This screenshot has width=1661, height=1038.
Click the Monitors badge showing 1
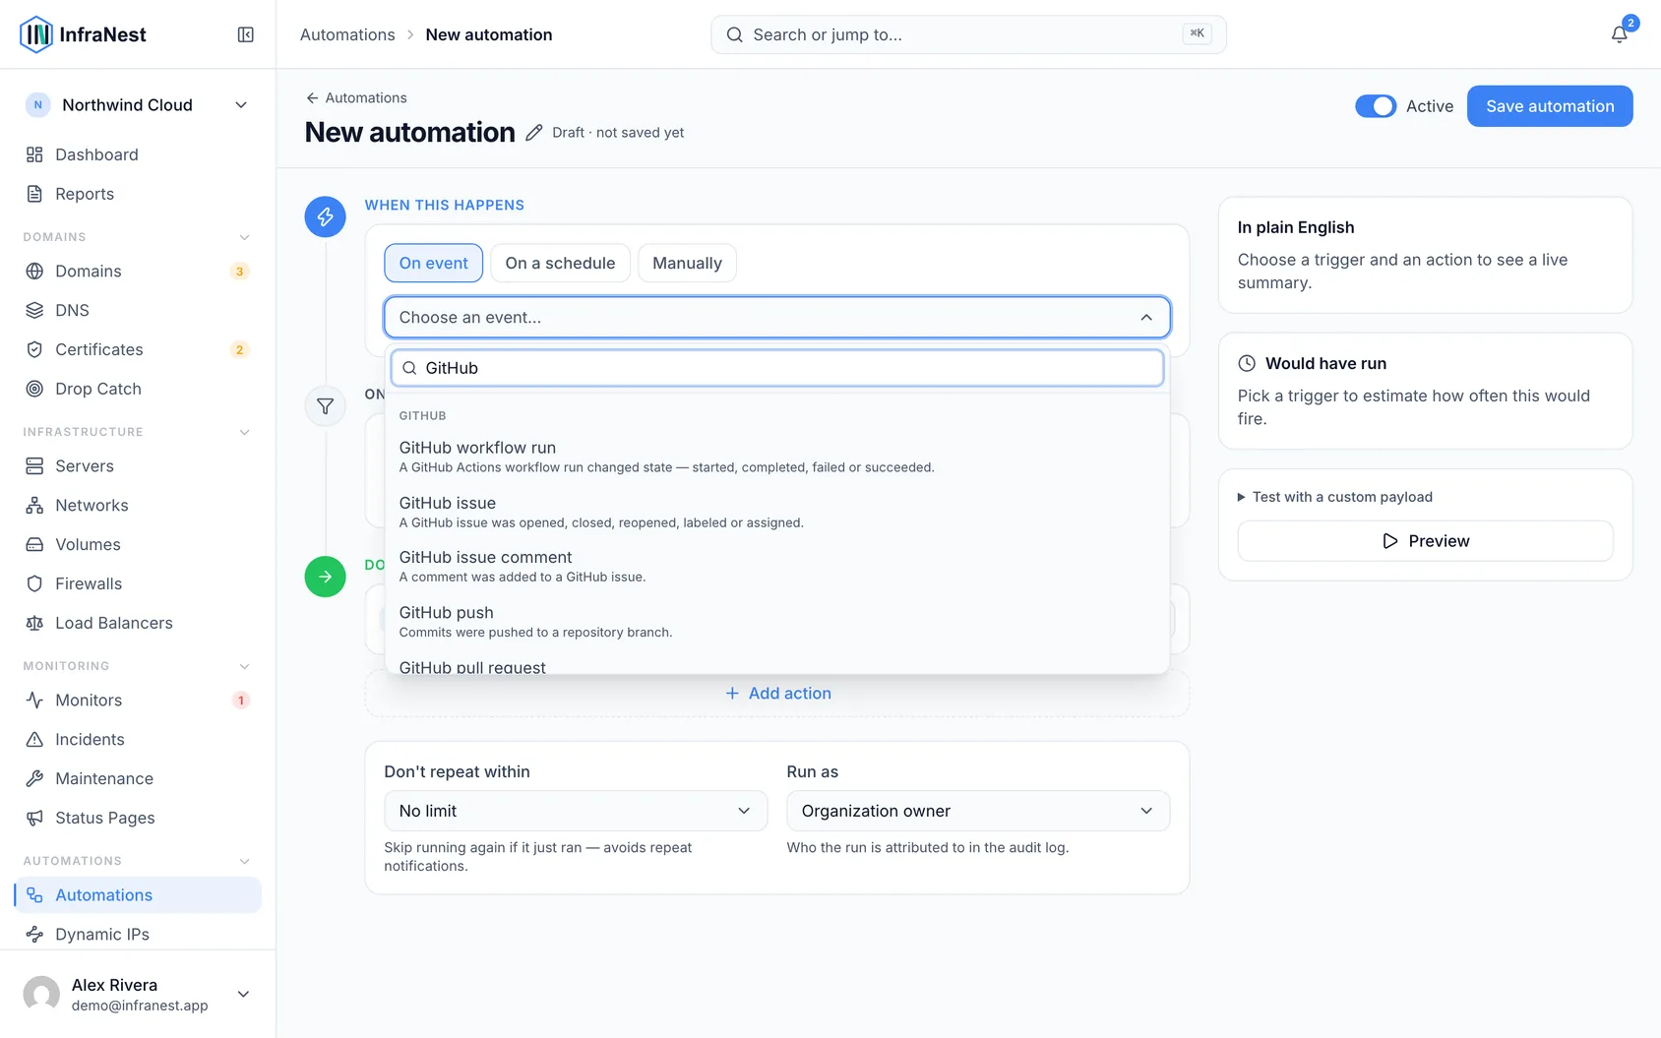pyautogui.click(x=240, y=701)
